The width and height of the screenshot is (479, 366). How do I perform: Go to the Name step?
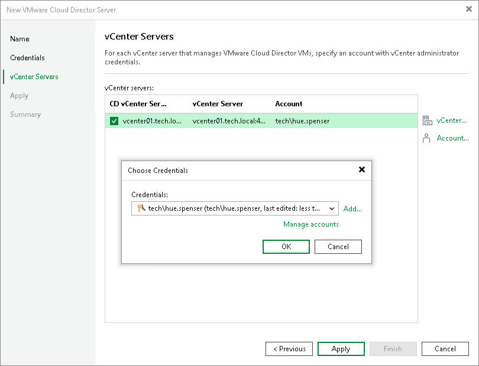pos(20,39)
